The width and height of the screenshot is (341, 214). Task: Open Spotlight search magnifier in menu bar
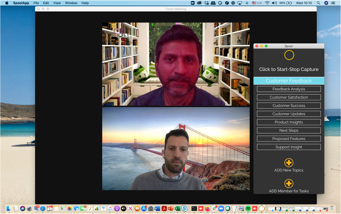(x=318, y=3)
